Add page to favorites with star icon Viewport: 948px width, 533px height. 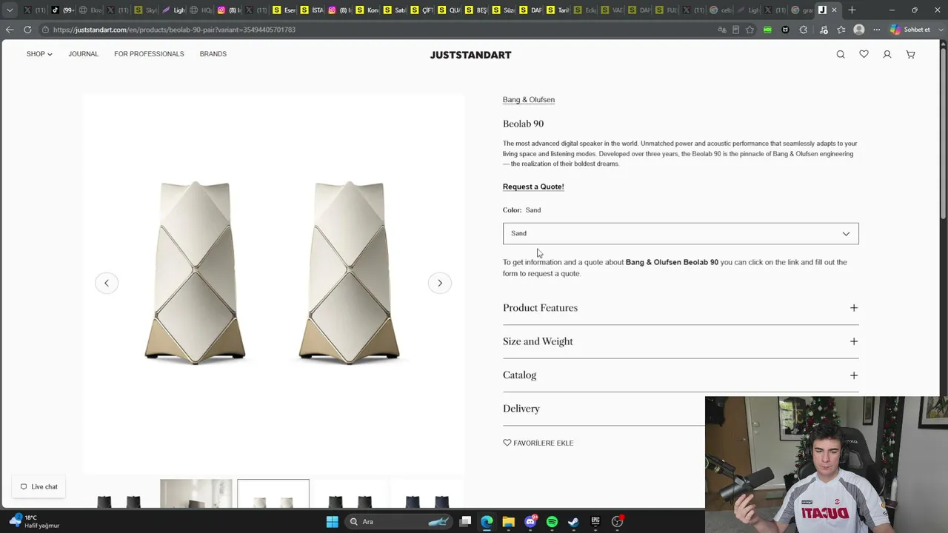point(750,30)
